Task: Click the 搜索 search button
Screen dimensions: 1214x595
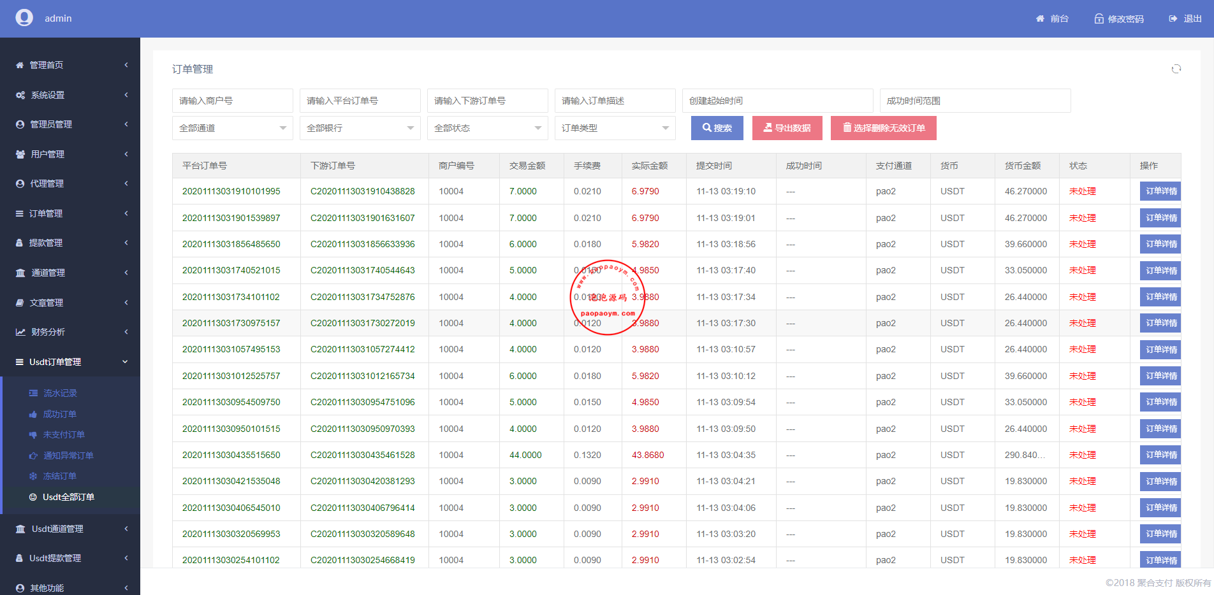Action: 717,128
